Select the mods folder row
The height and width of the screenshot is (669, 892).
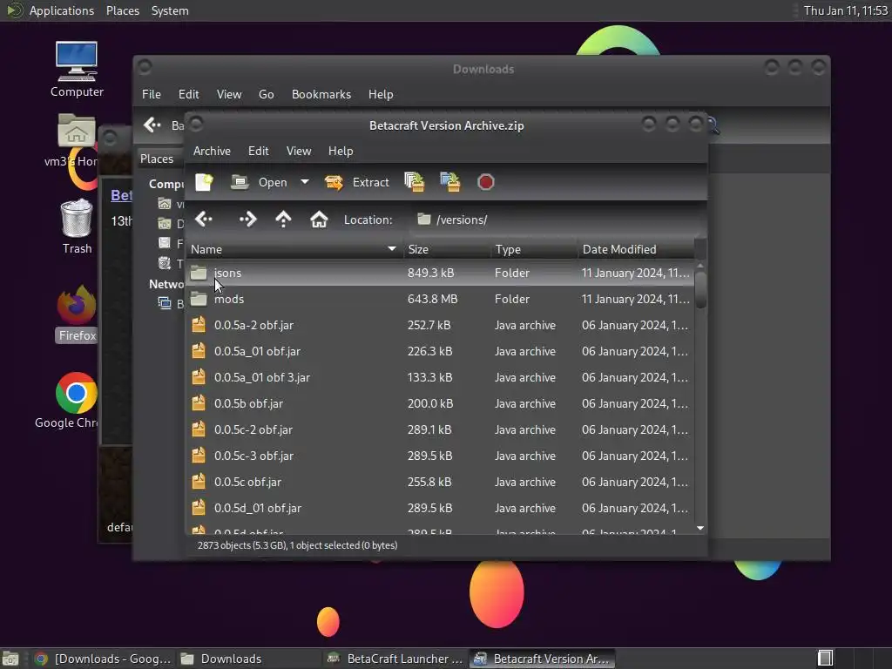[x=440, y=300]
